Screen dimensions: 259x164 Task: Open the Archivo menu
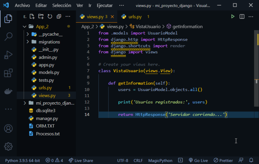(x=22, y=6)
